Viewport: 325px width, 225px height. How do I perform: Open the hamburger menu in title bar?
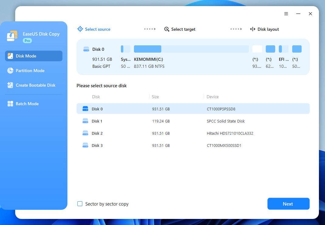point(286,14)
